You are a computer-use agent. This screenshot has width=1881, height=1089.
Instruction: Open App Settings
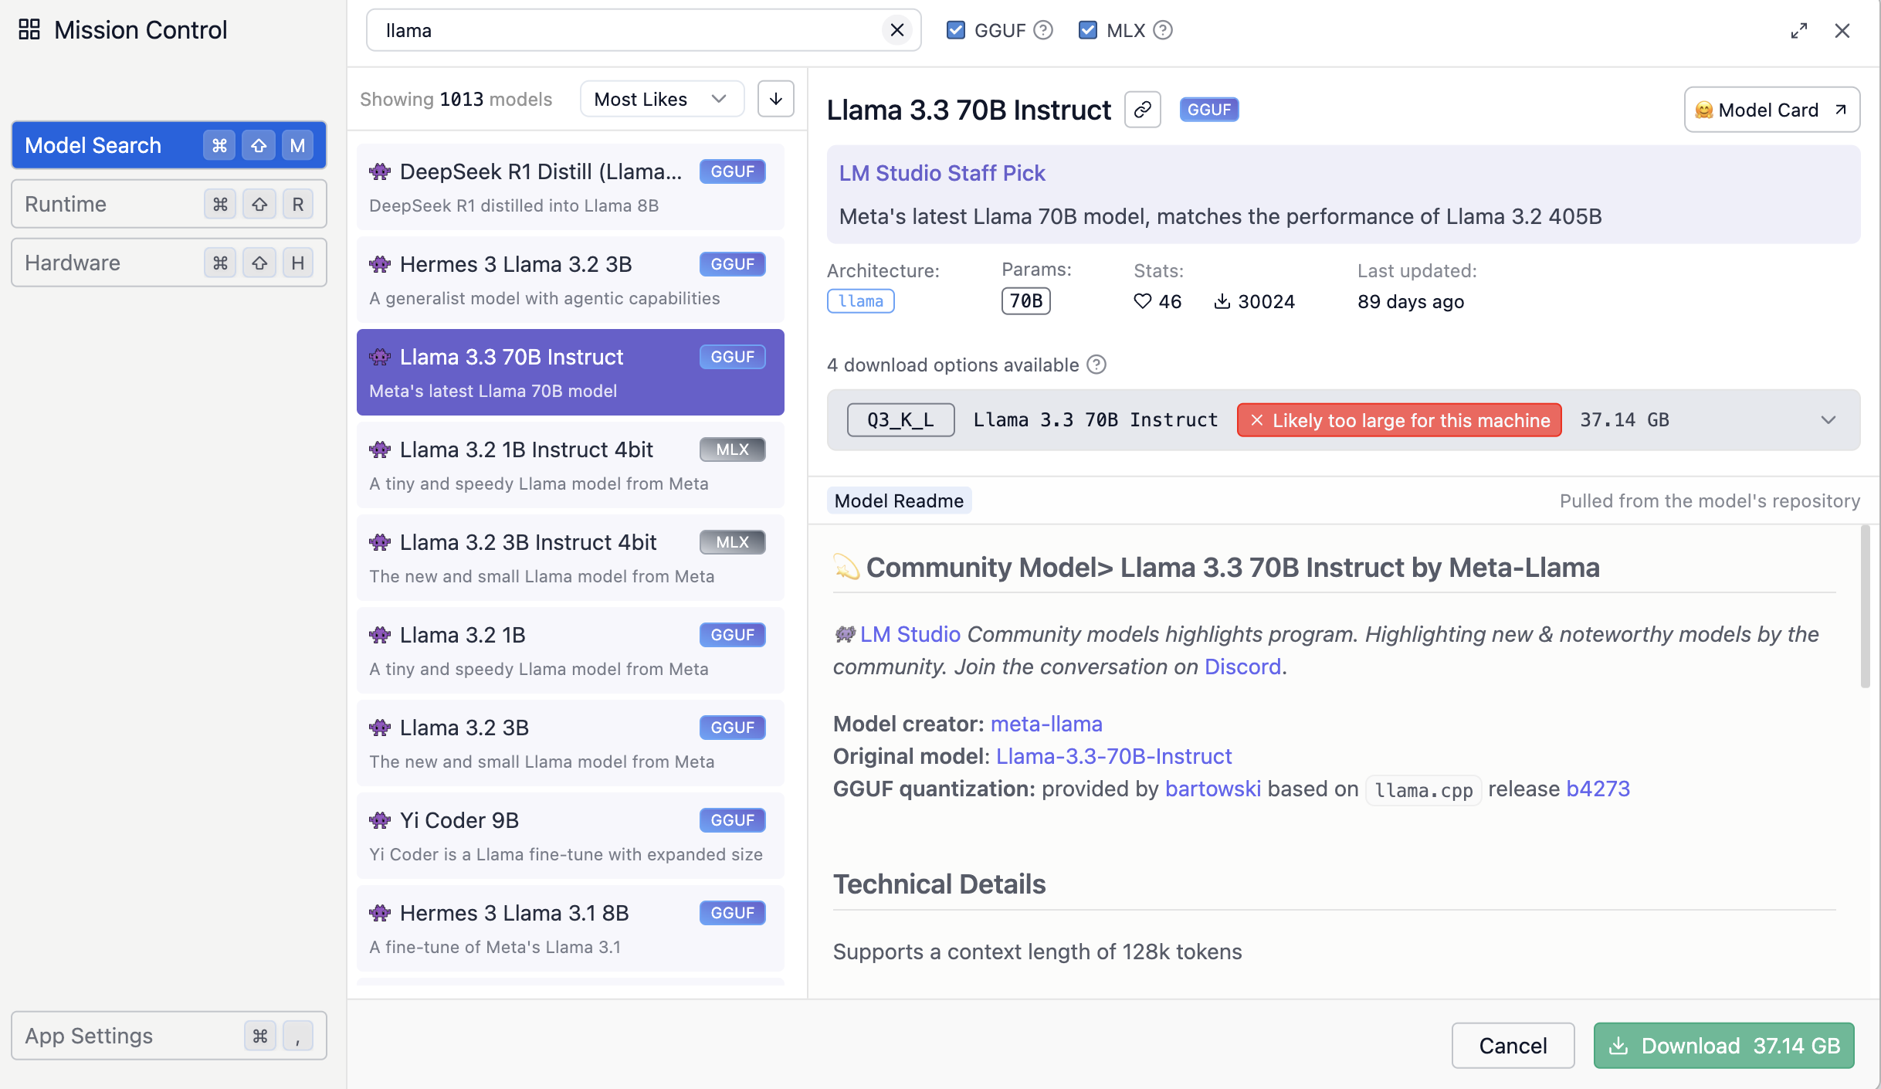pos(169,1036)
